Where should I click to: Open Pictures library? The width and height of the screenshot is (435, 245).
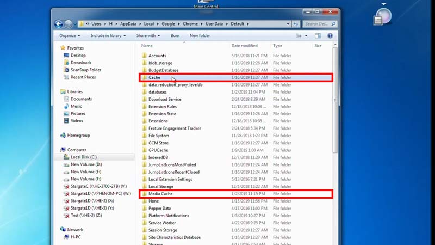(x=78, y=113)
